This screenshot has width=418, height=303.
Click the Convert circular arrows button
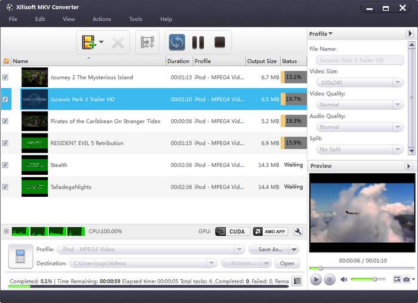tap(177, 42)
